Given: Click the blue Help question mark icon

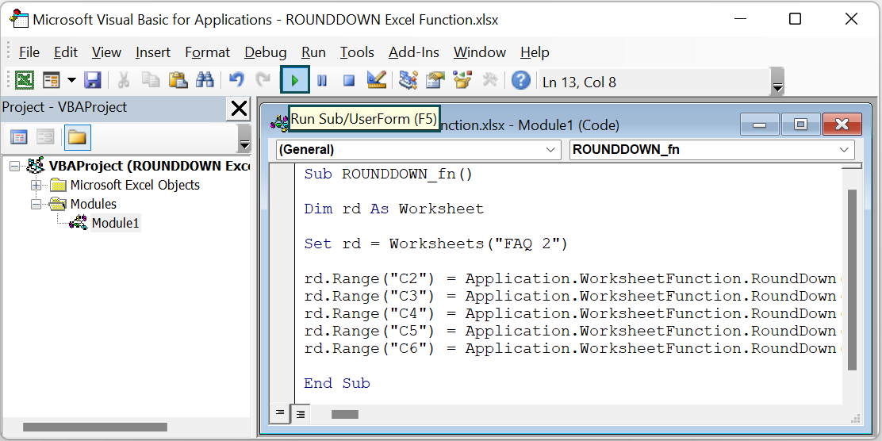Looking at the screenshot, I should [521, 80].
